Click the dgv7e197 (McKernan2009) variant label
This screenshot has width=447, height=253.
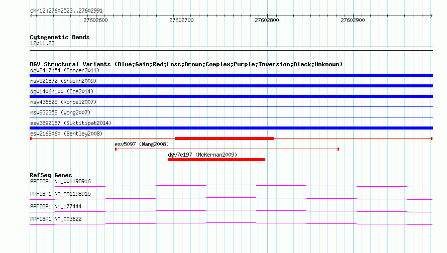point(202,155)
